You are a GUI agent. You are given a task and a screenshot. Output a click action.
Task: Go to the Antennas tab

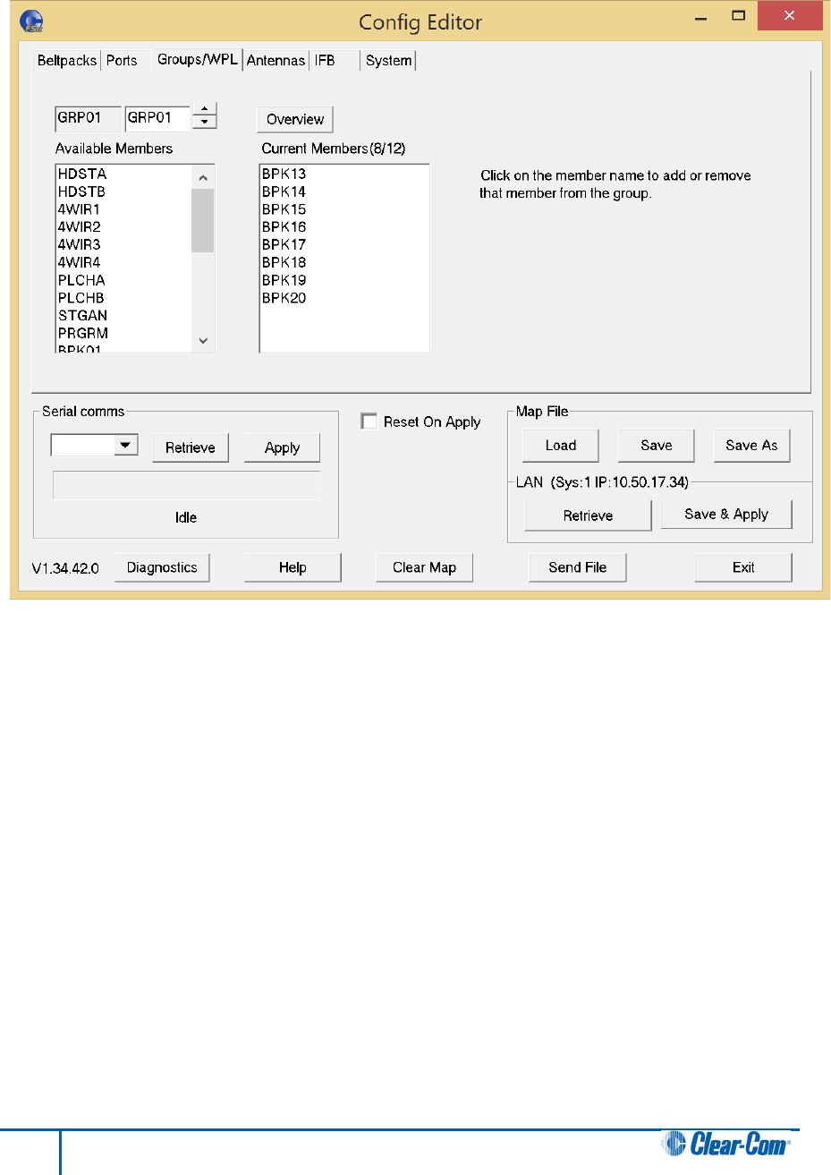tap(276, 61)
